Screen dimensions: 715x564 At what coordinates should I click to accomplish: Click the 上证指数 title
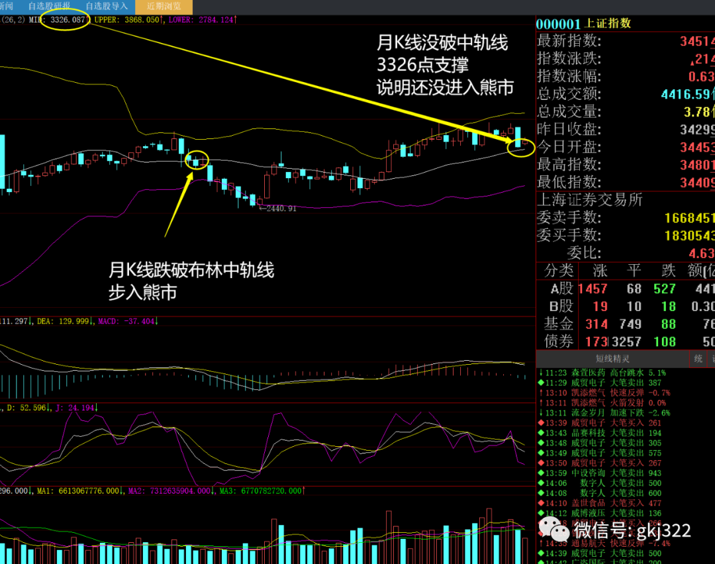click(x=608, y=23)
